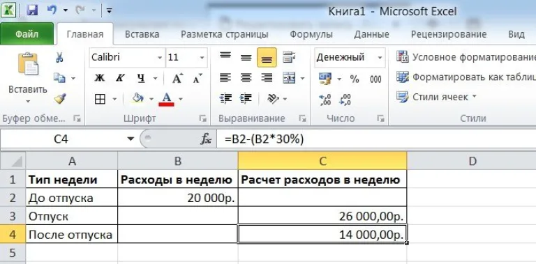Open Условное форматирование menu
This screenshot has width=536, height=264.
pyautogui.click(x=466, y=57)
